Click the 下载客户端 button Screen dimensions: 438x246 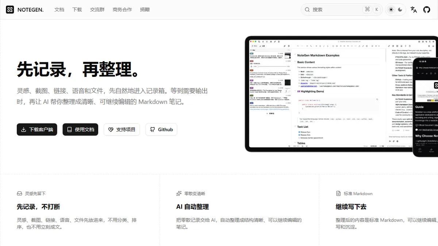[x=37, y=129]
